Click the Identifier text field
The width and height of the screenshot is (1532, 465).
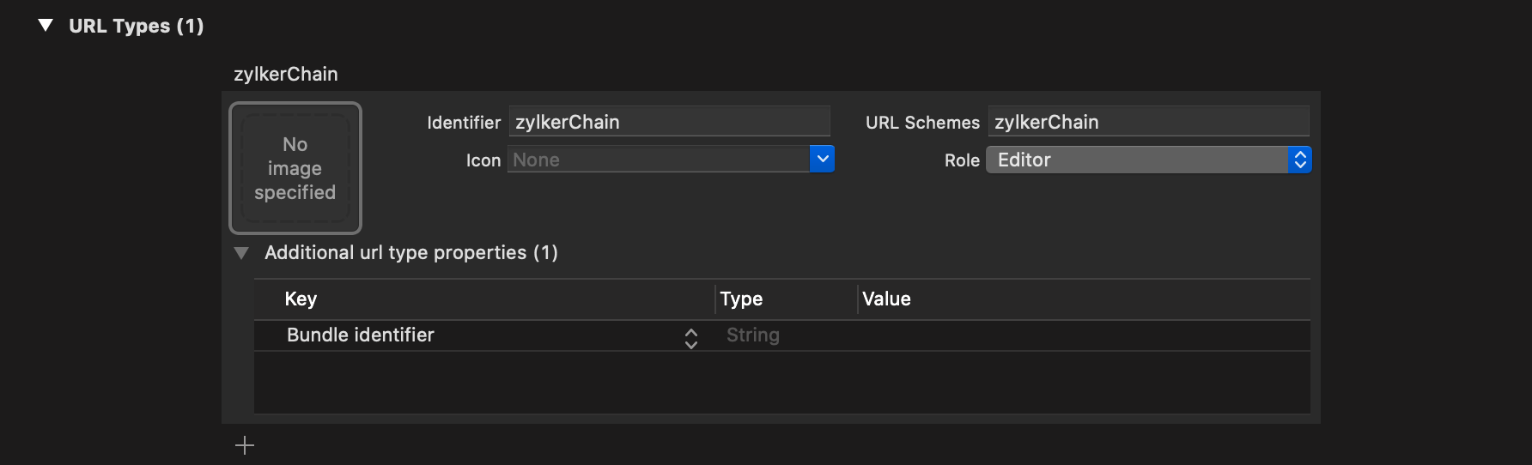tap(669, 122)
